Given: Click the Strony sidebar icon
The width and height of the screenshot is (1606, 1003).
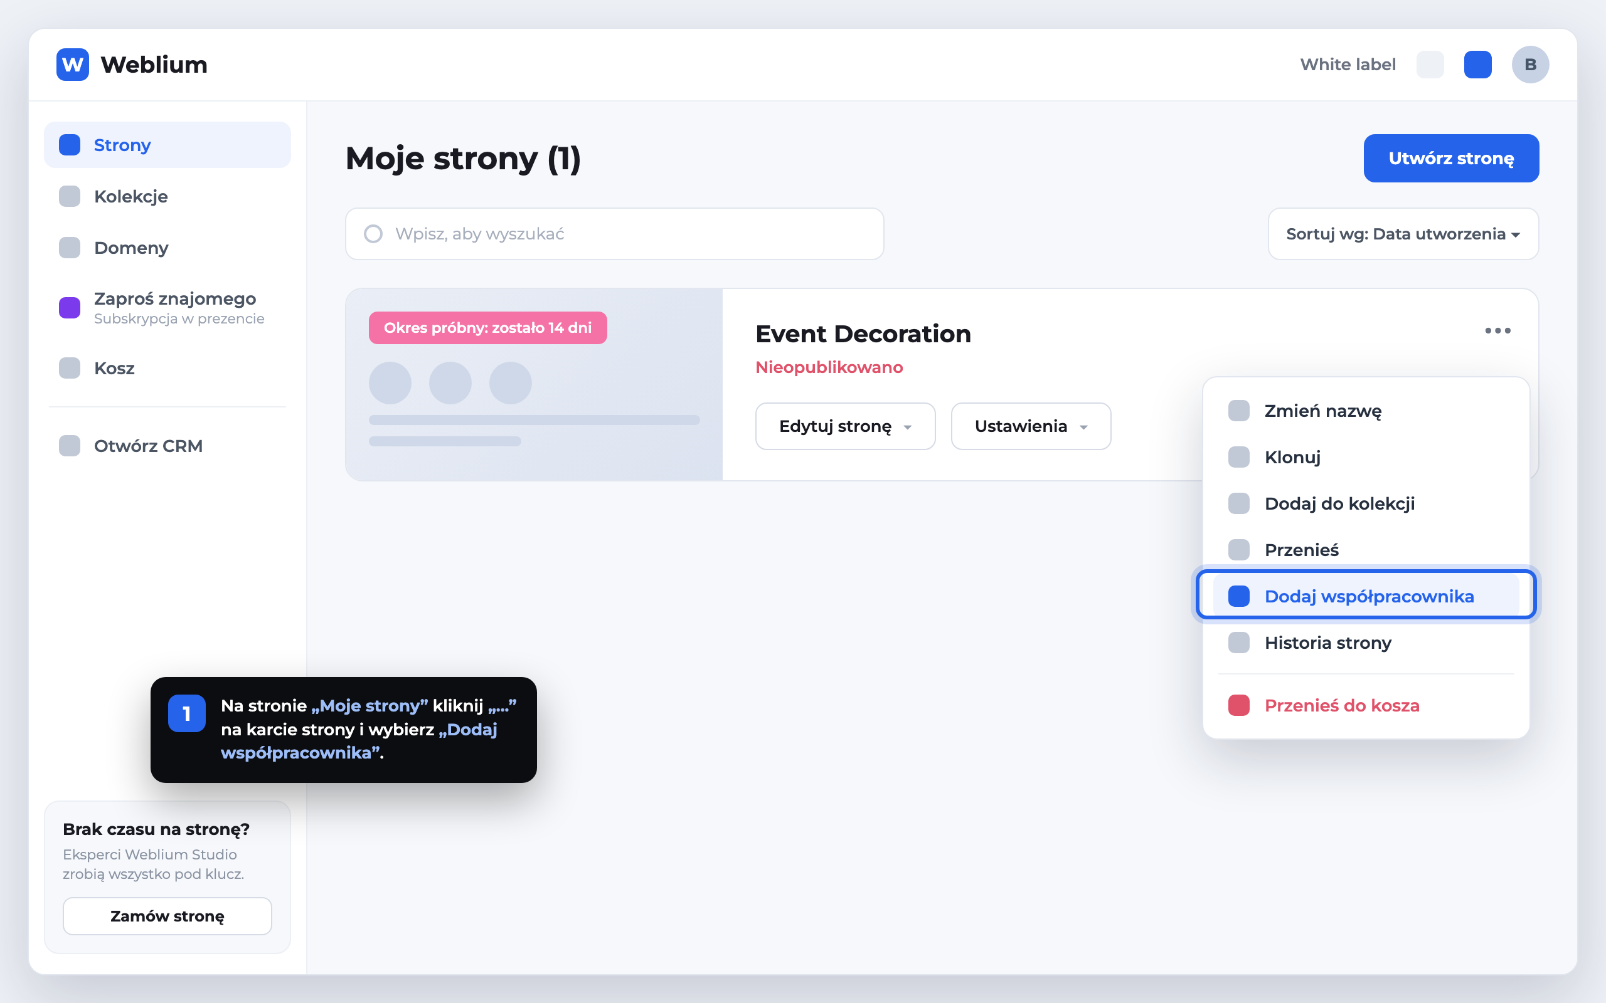Looking at the screenshot, I should (x=70, y=145).
